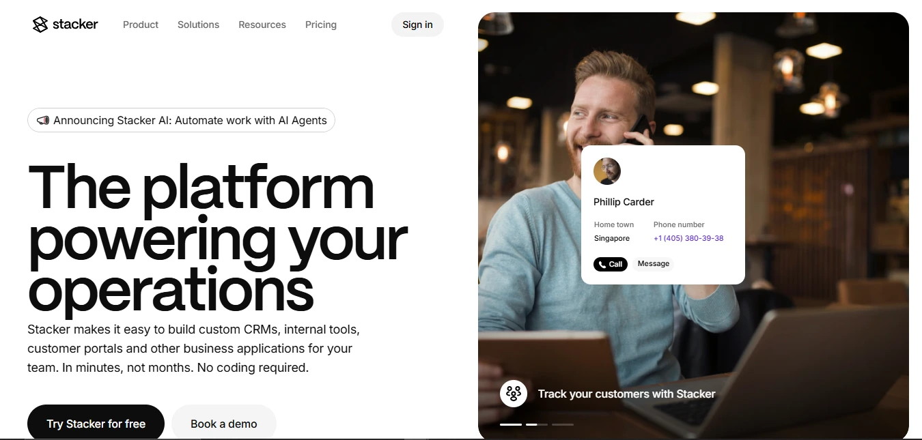
Task: Click the customers icon beside Track your customers
Action: click(514, 394)
